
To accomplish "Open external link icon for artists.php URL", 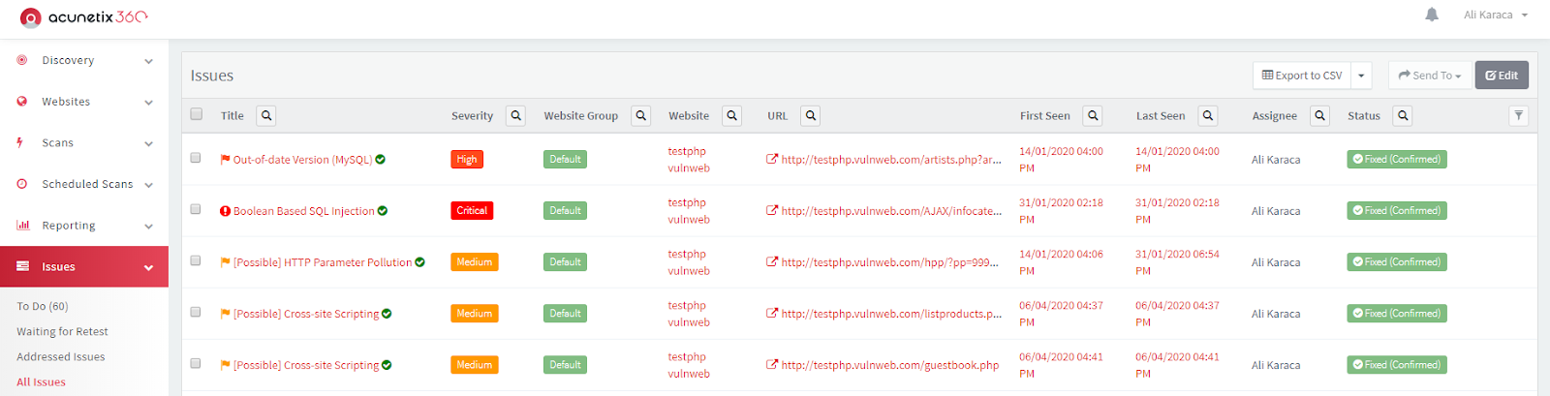I will 772,159.
